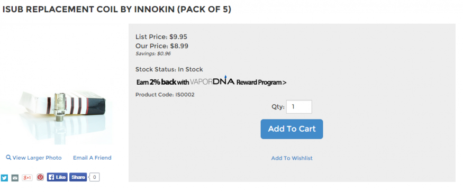The height and width of the screenshot is (192, 463).
Task: Click the Facebook Like button
Action: [57, 177]
